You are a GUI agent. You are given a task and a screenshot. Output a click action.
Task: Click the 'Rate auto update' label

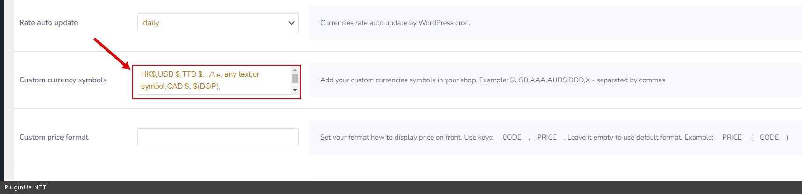coord(49,23)
